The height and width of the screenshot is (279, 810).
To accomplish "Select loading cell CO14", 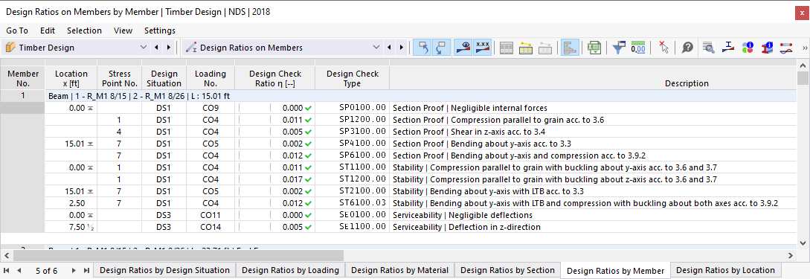I will click(x=210, y=227).
